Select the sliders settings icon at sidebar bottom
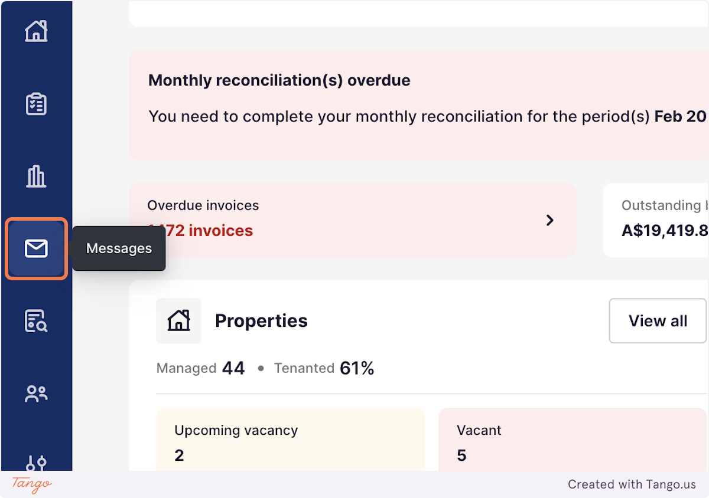The width and height of the screenshot is (709, 498). tap(36, 463)
